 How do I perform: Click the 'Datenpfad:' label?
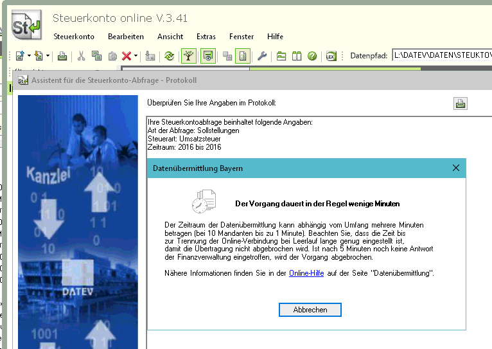[x=369, y=56]
